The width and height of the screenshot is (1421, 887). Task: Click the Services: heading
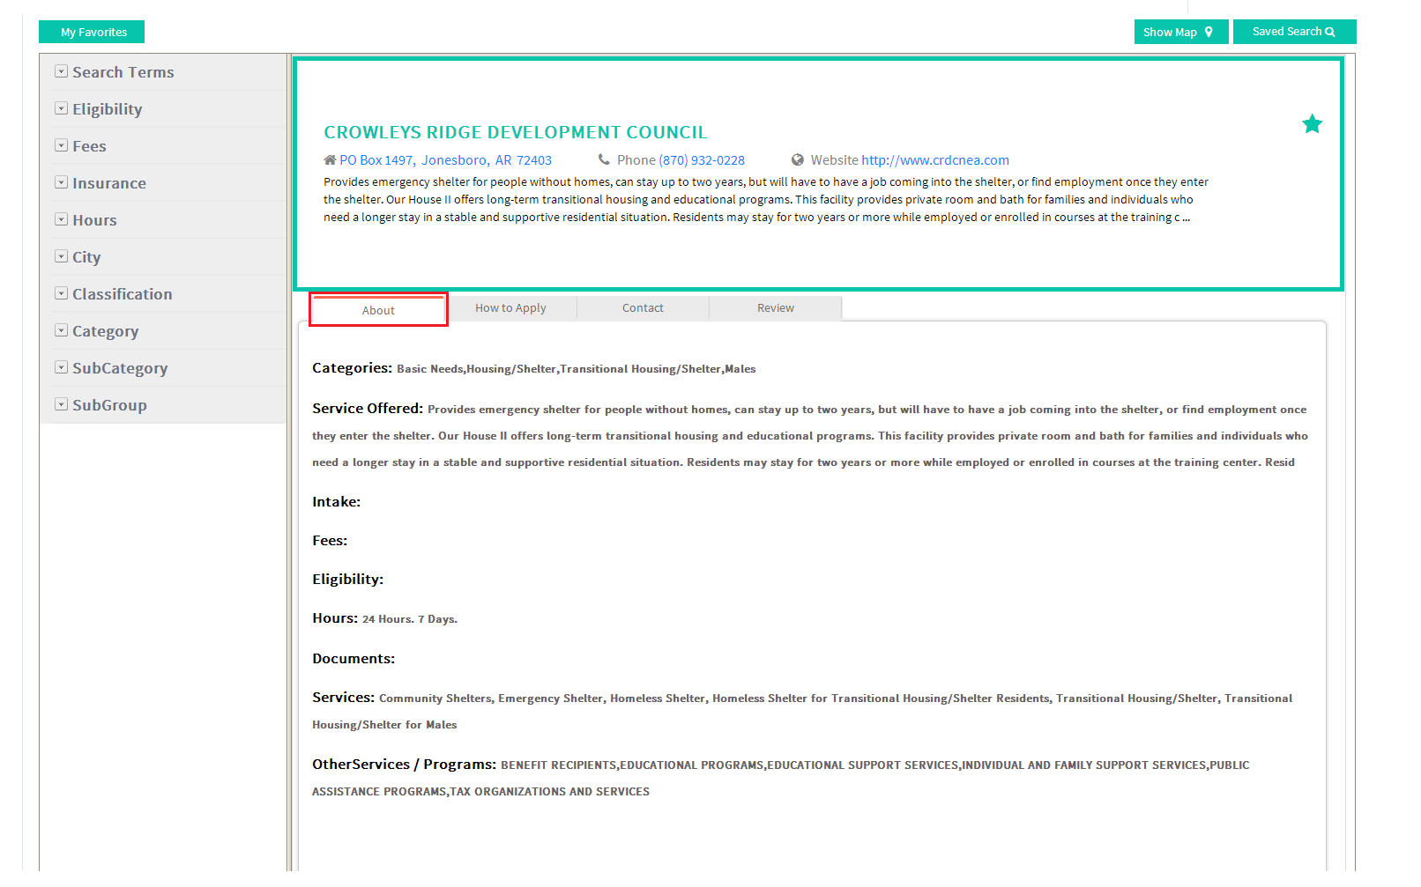coord(343,698)
